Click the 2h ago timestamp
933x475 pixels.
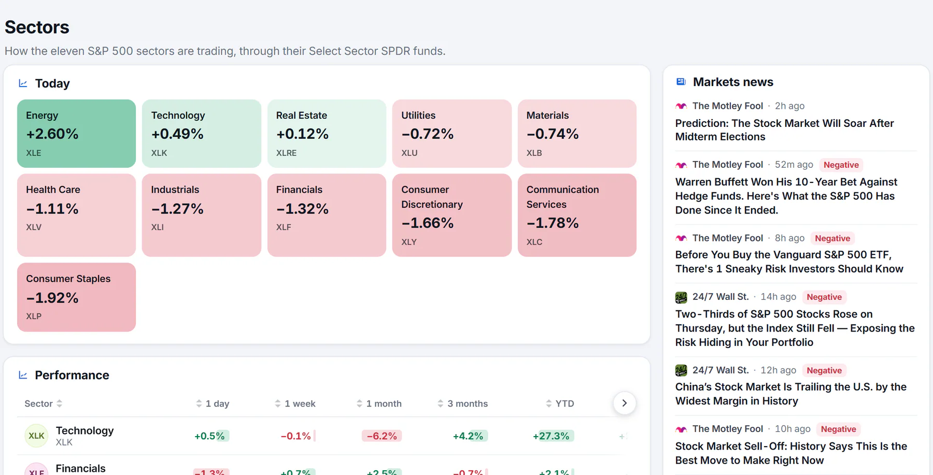click(789, 106)
